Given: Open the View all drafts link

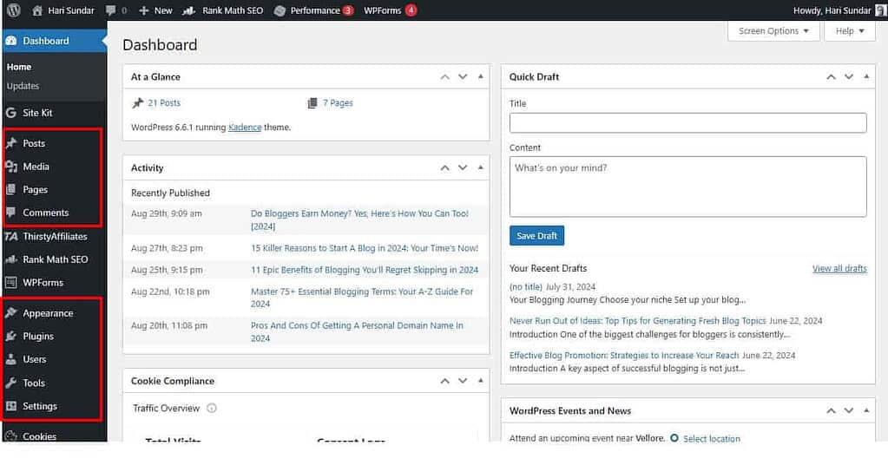Looking at the screenshot, I should click(839, 269).
